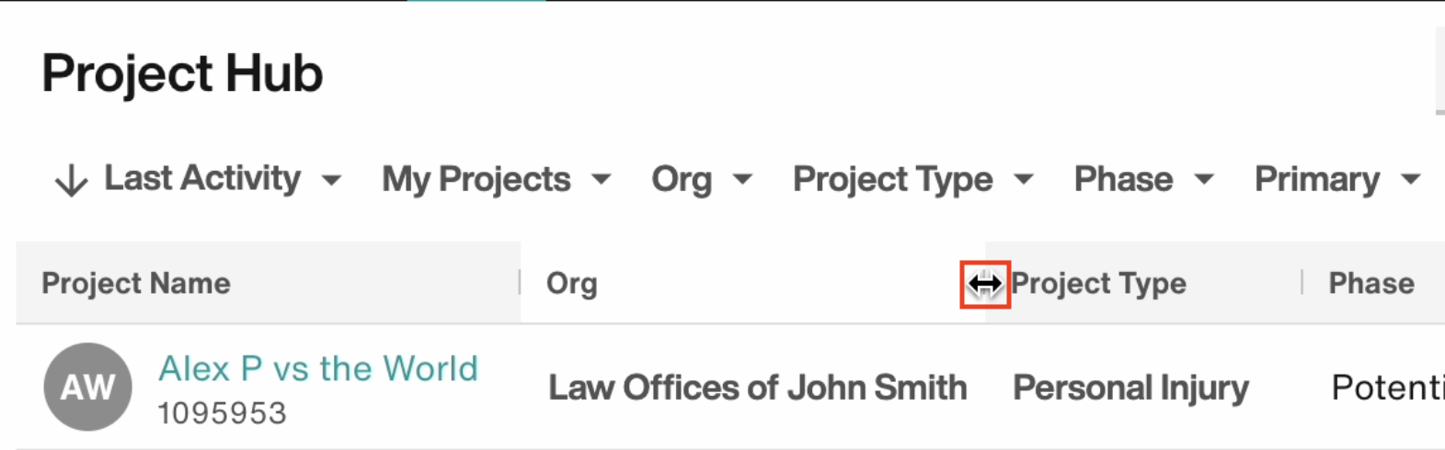This screenshot has width=1445, height=450.
Task: Select the Project Type column header
Action: click(x=1098, y=283)
